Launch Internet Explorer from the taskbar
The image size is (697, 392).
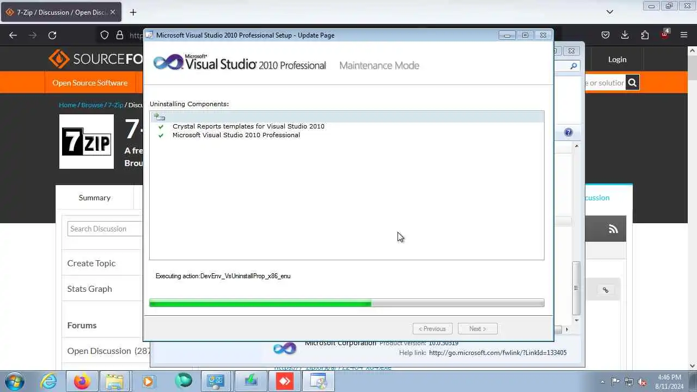click(x=48, y=381)
